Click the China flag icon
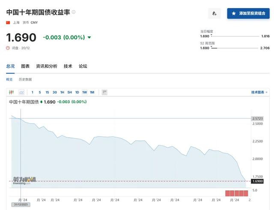This screenshot has width=274, height=210. (x=8, y=23)
